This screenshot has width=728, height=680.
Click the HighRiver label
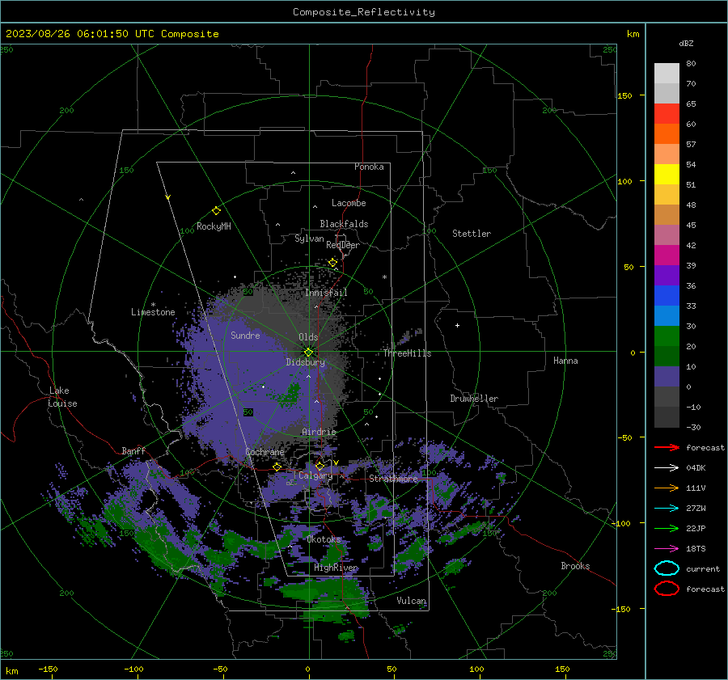(x=336, y=568)
